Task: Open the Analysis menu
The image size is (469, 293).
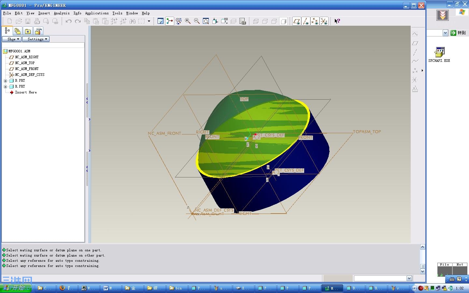Action: [62, 13]
